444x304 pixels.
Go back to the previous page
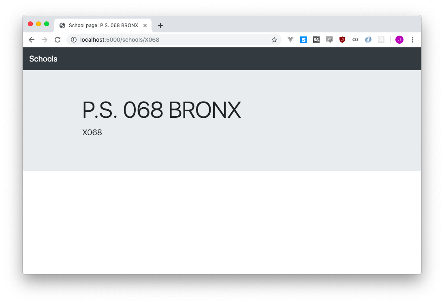click(32, 40)
